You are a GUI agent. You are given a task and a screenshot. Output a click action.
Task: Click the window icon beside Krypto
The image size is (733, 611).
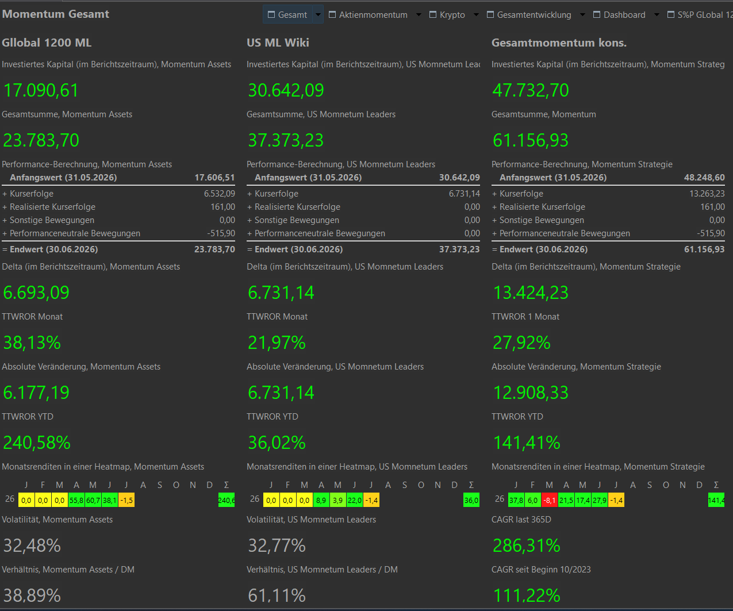pos(433,15)
